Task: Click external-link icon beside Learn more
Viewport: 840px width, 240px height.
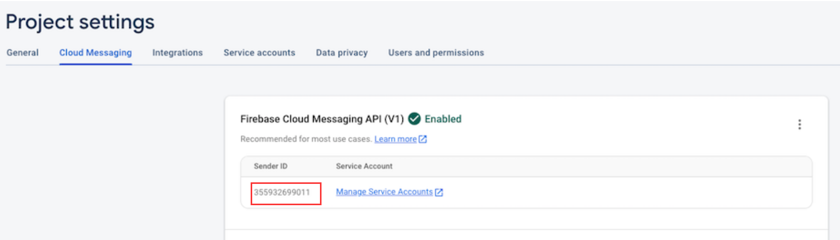Action: pyautogui.click(x=423, y=139)
